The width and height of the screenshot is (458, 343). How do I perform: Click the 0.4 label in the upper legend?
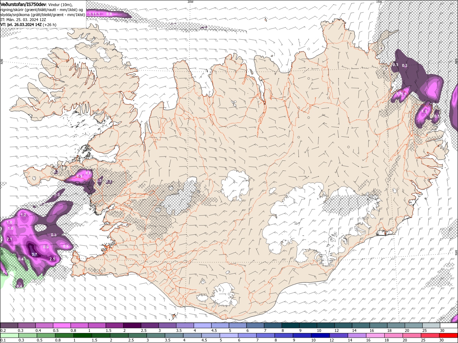point(38,330)
